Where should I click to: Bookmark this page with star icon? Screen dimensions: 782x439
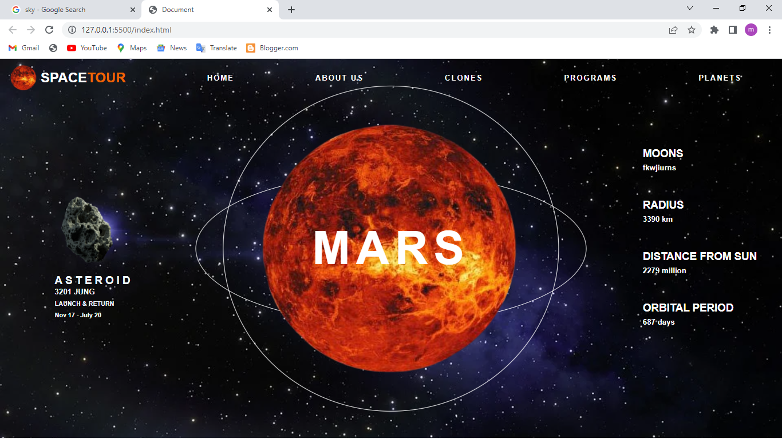[692, 30]
